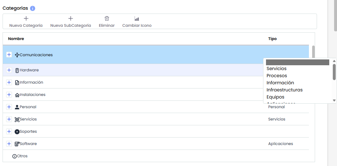Screen dimensions: 337x166
Task: Click the dropdown list scroll down arrow
Action: click(x=334, y=101)
